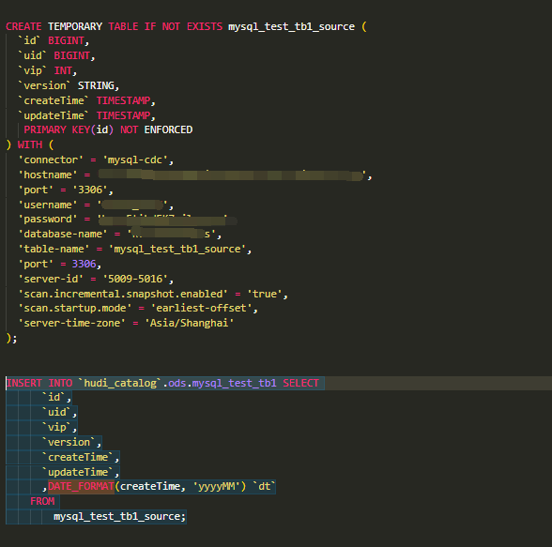
Task: Click the '3306' quoted port value
Action: (x=90, y=190)
